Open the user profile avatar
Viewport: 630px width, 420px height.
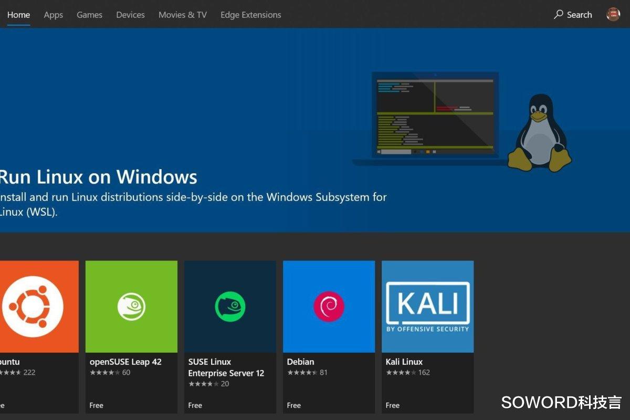(x=613, y=15)
